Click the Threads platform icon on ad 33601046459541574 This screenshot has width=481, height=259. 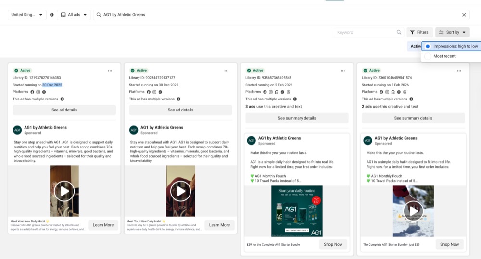point(405,92)
